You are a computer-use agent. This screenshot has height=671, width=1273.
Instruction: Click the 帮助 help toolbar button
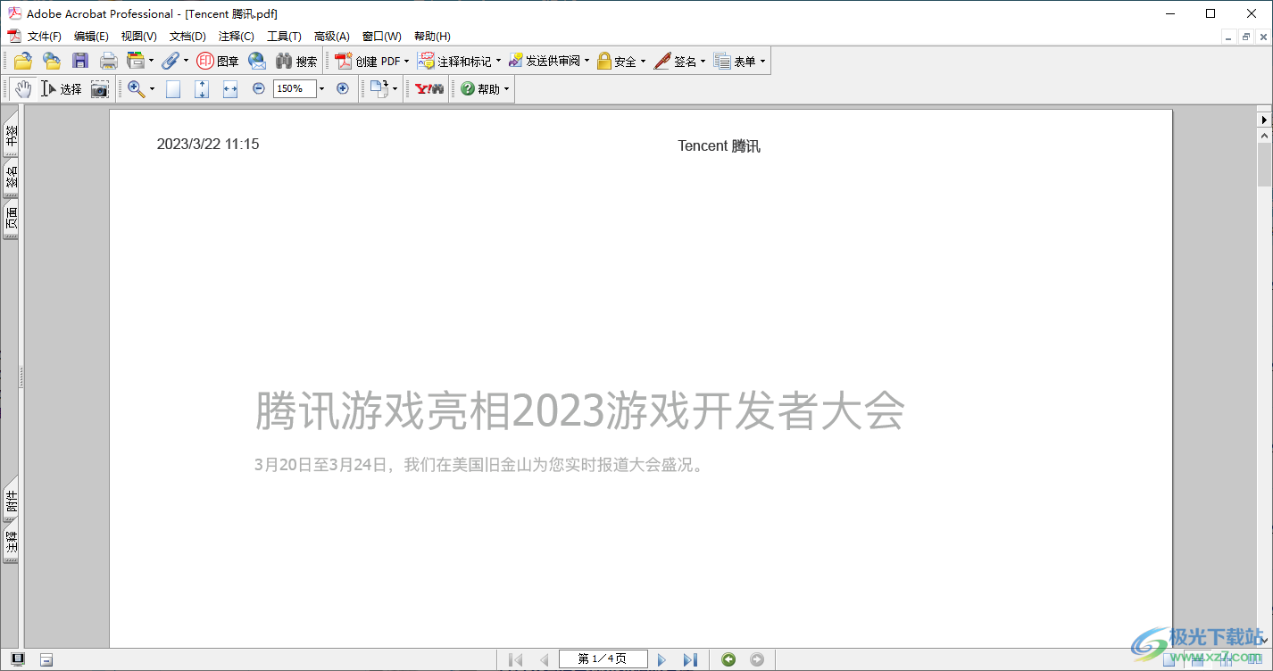[x=479, y=88]
